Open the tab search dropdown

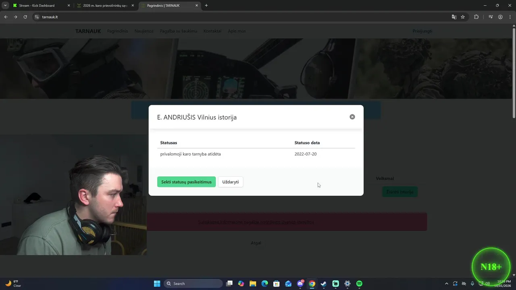[x=5, y=6]
